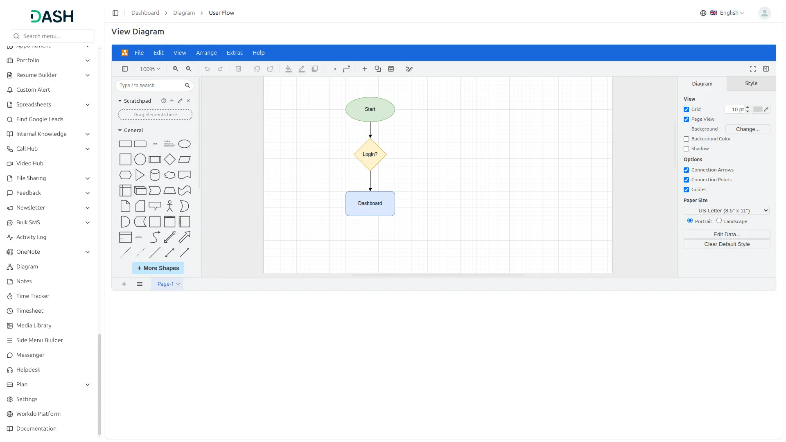The image size is (786, 442).
Task: Enable the Background Color checkbox
Action: coord(687,139)
